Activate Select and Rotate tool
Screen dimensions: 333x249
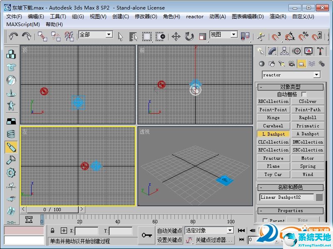pos(189,37)
